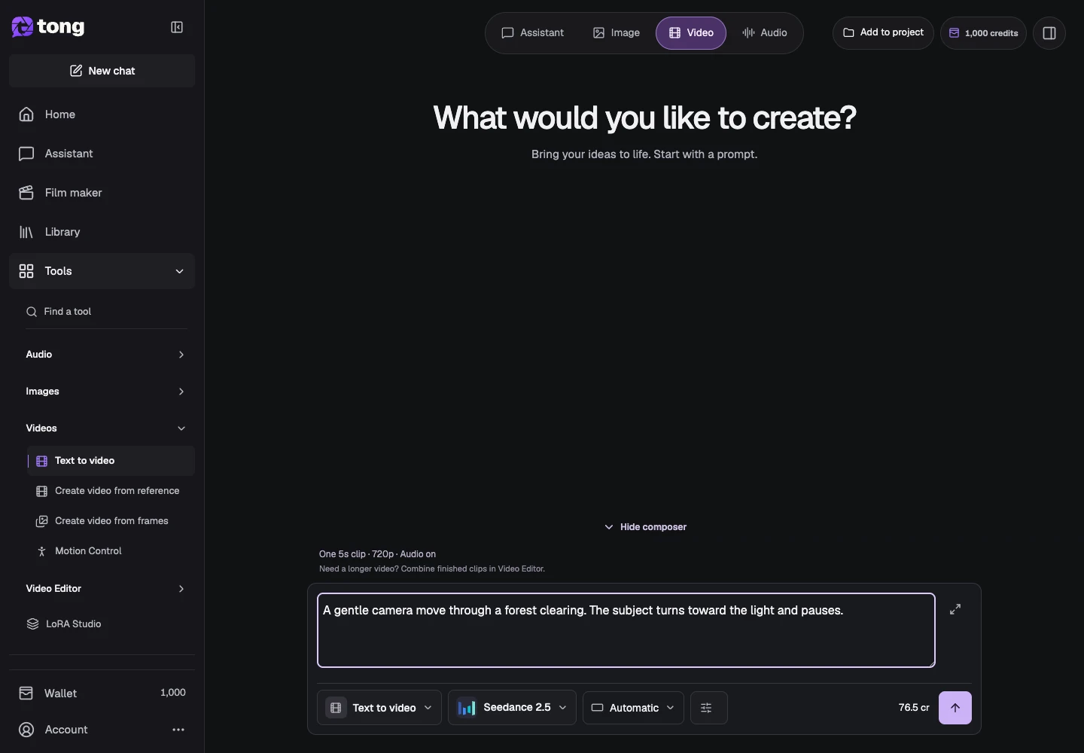Open the Automatic aspect ratio dropdown
This screenshot has height=753, width=1084.
tap(633, 708)
